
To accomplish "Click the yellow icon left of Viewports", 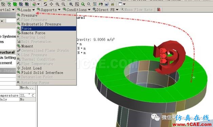I will pyautogui.click(x=113, y=4).
